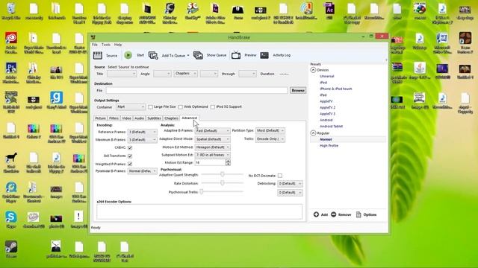Click the destination File path field
Image resolution: width=478 pixels, height=268 pixels.
196,90
